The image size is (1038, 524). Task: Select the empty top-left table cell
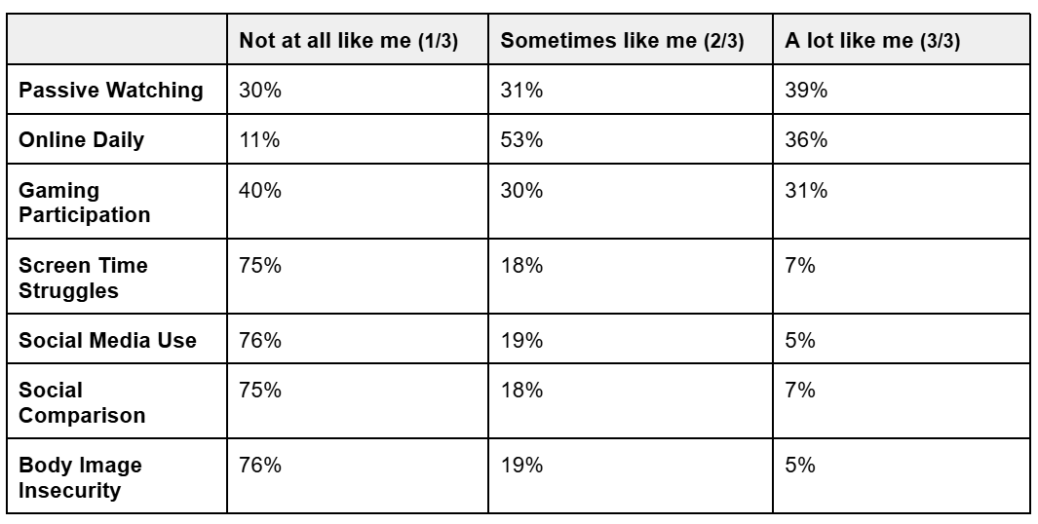click(x=117, y=39)
